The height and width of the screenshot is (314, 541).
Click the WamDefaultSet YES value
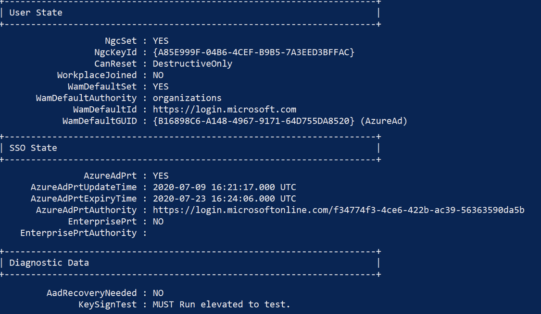(161, 87)
